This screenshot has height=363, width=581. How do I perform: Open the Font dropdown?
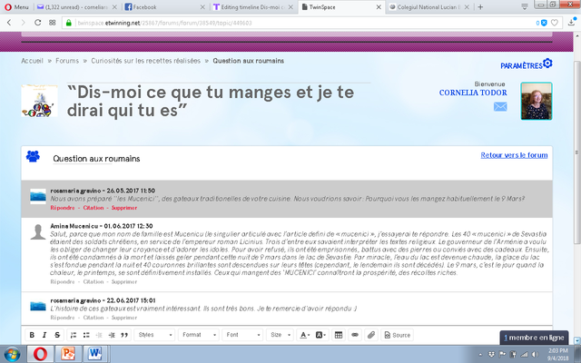point(242,335)
